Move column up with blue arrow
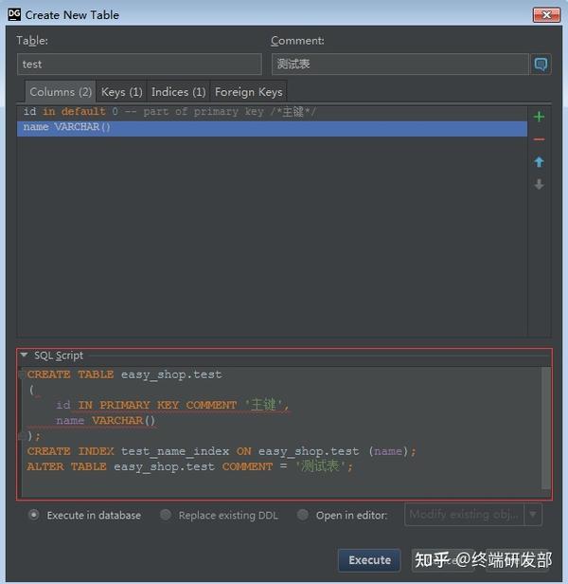The image size is (568, 584). tap(539, 162)
